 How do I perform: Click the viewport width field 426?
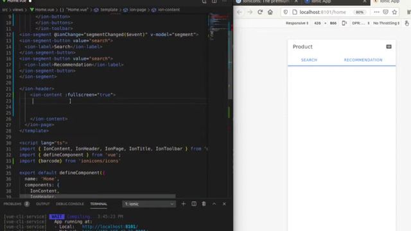(x=317, y=23)
